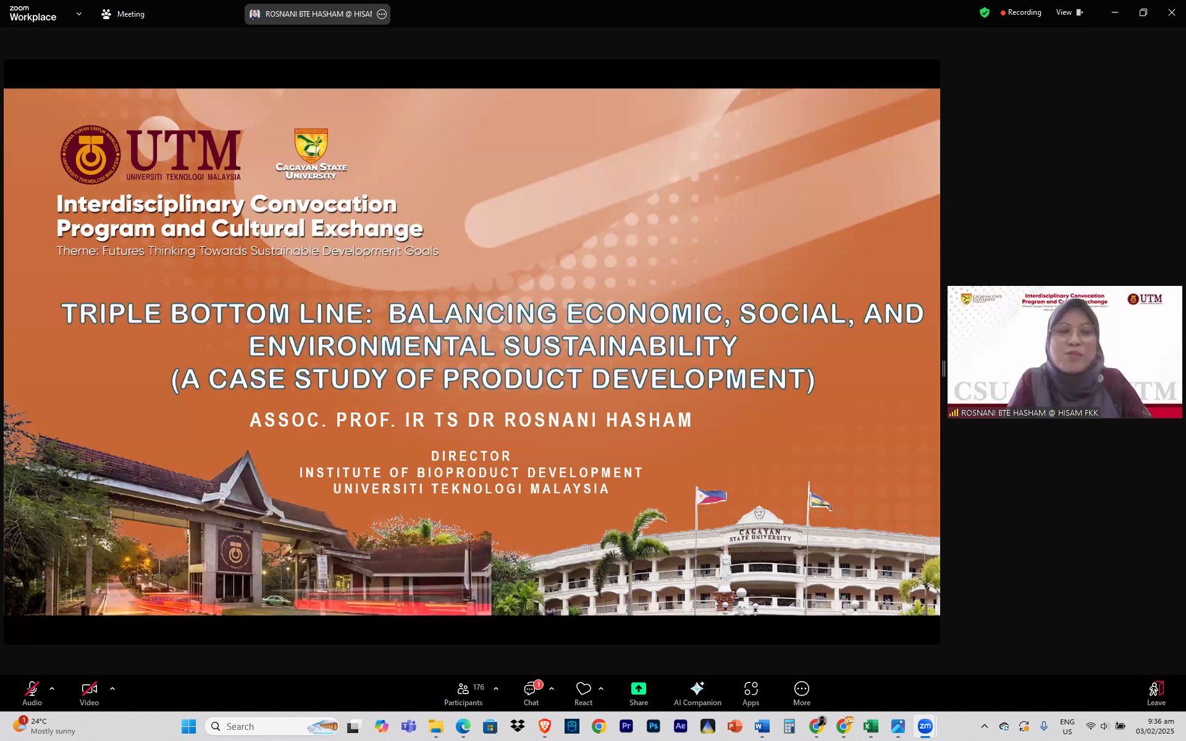The height and width of the screenshot is (741, 1186).
Task: Expand the Chat options caret
Action: 552,689
